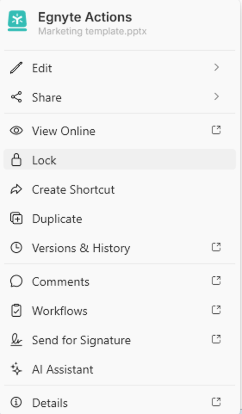Click the Duplicate plus-square icon
The image size is (242, 414).
pyautogui.click(x=16, y=218)
